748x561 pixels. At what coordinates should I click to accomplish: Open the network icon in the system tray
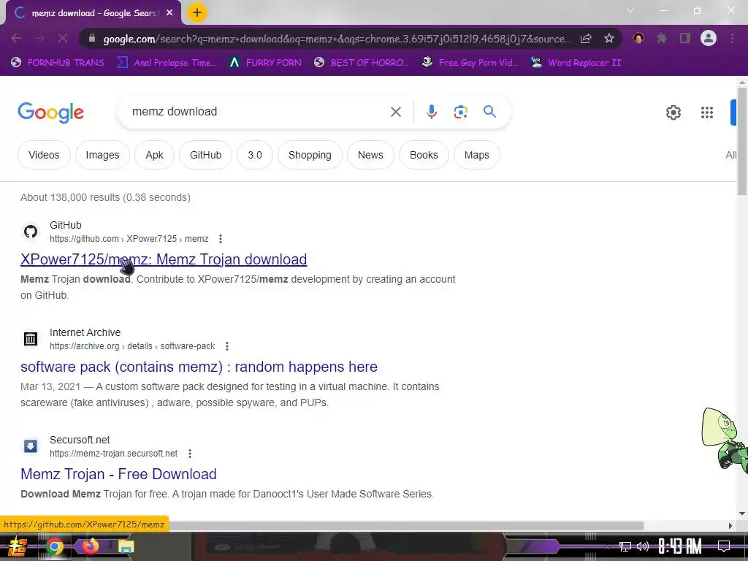click(625, 546)
